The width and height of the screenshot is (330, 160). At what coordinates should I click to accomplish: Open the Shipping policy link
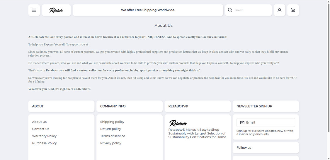pyautogui.click(x=112, y=122)
